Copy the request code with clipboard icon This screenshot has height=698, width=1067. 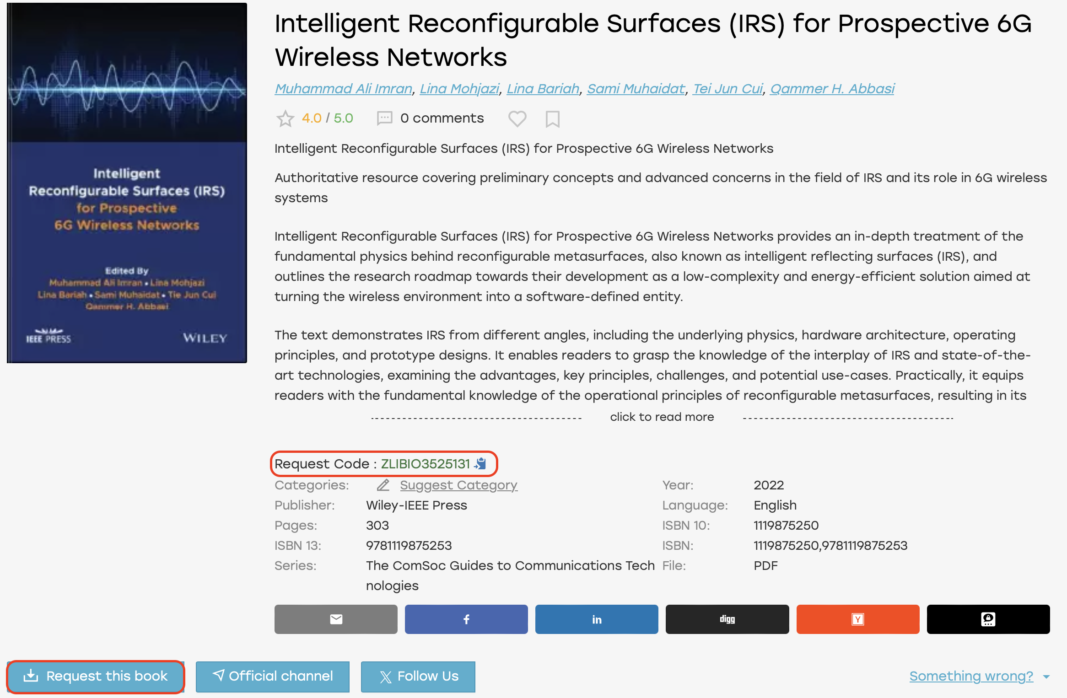click(x=480, y=464)
